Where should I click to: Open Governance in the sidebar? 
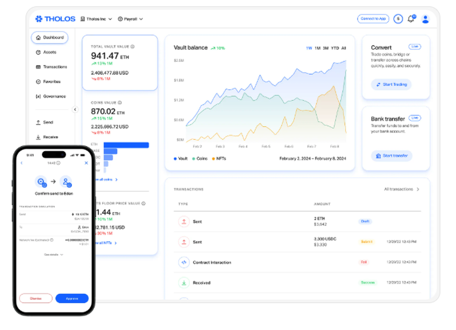tap(51, 96)
